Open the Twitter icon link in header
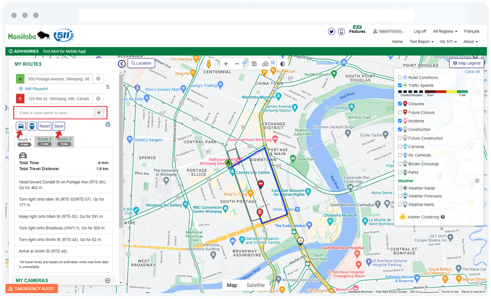This screenshot has width=491, height=299. pyautogui.click(x=331, y=31)
